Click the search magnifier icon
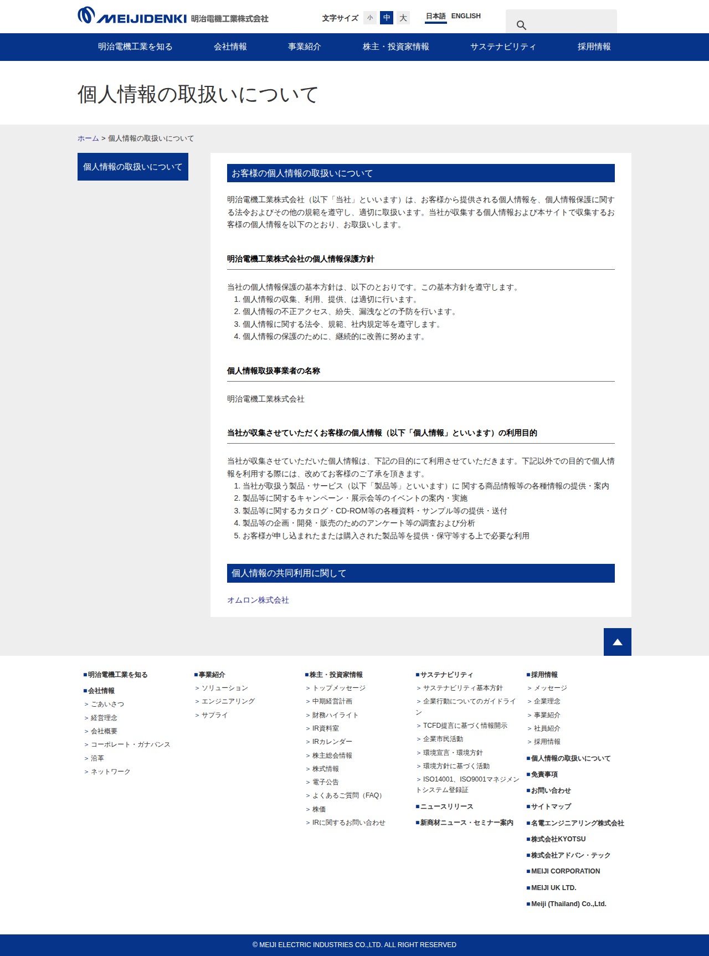The image size is (709, 956). pyautogui.click(x=521, y=25)
